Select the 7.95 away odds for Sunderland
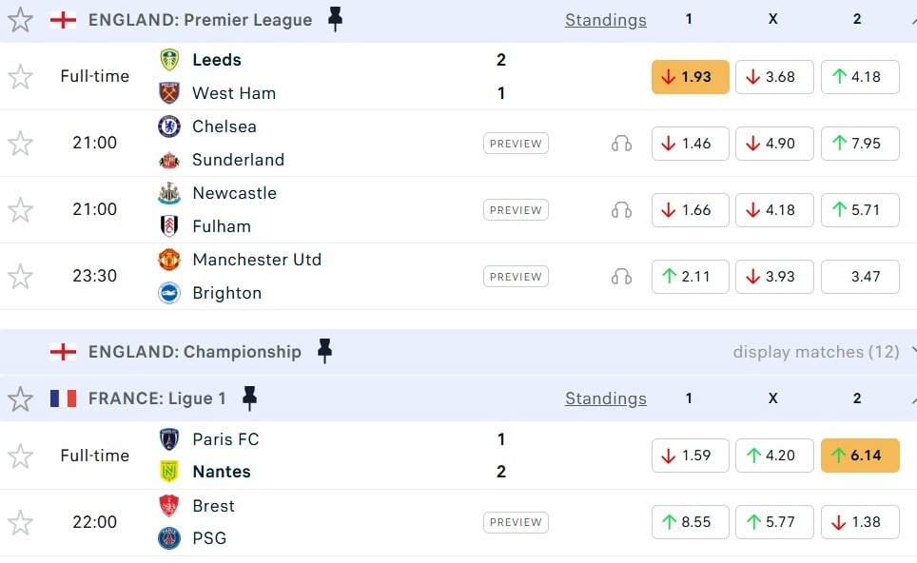917x563 pixels. 859,144
